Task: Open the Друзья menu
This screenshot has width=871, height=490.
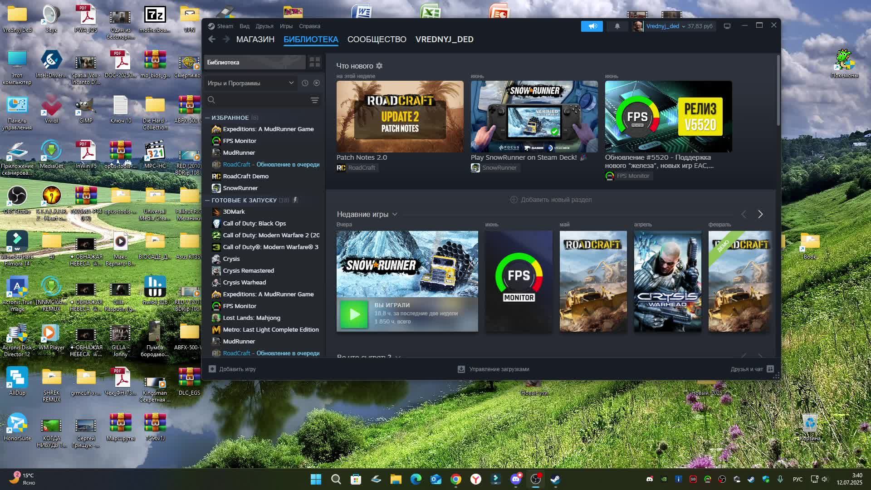Action: (x=264, y=26)
